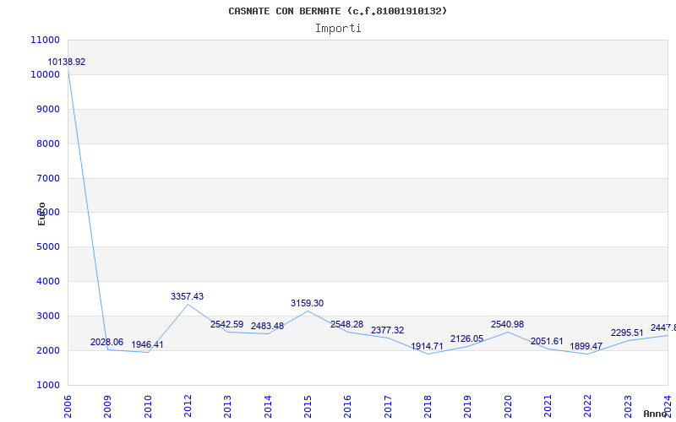Click the data label 1899.47
Image resolution: width=676 pixels, height=422 pixels.
coord(586,347)
